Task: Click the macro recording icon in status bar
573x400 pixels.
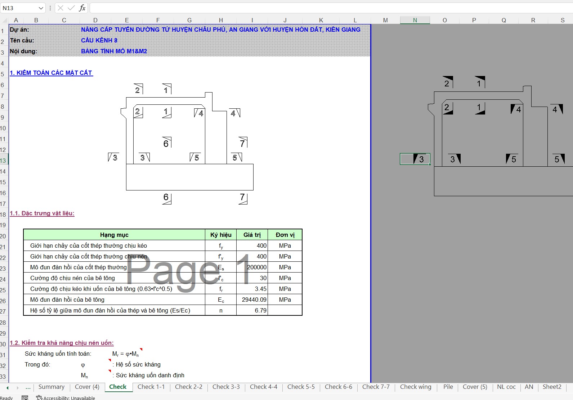Action: [25, 397]
